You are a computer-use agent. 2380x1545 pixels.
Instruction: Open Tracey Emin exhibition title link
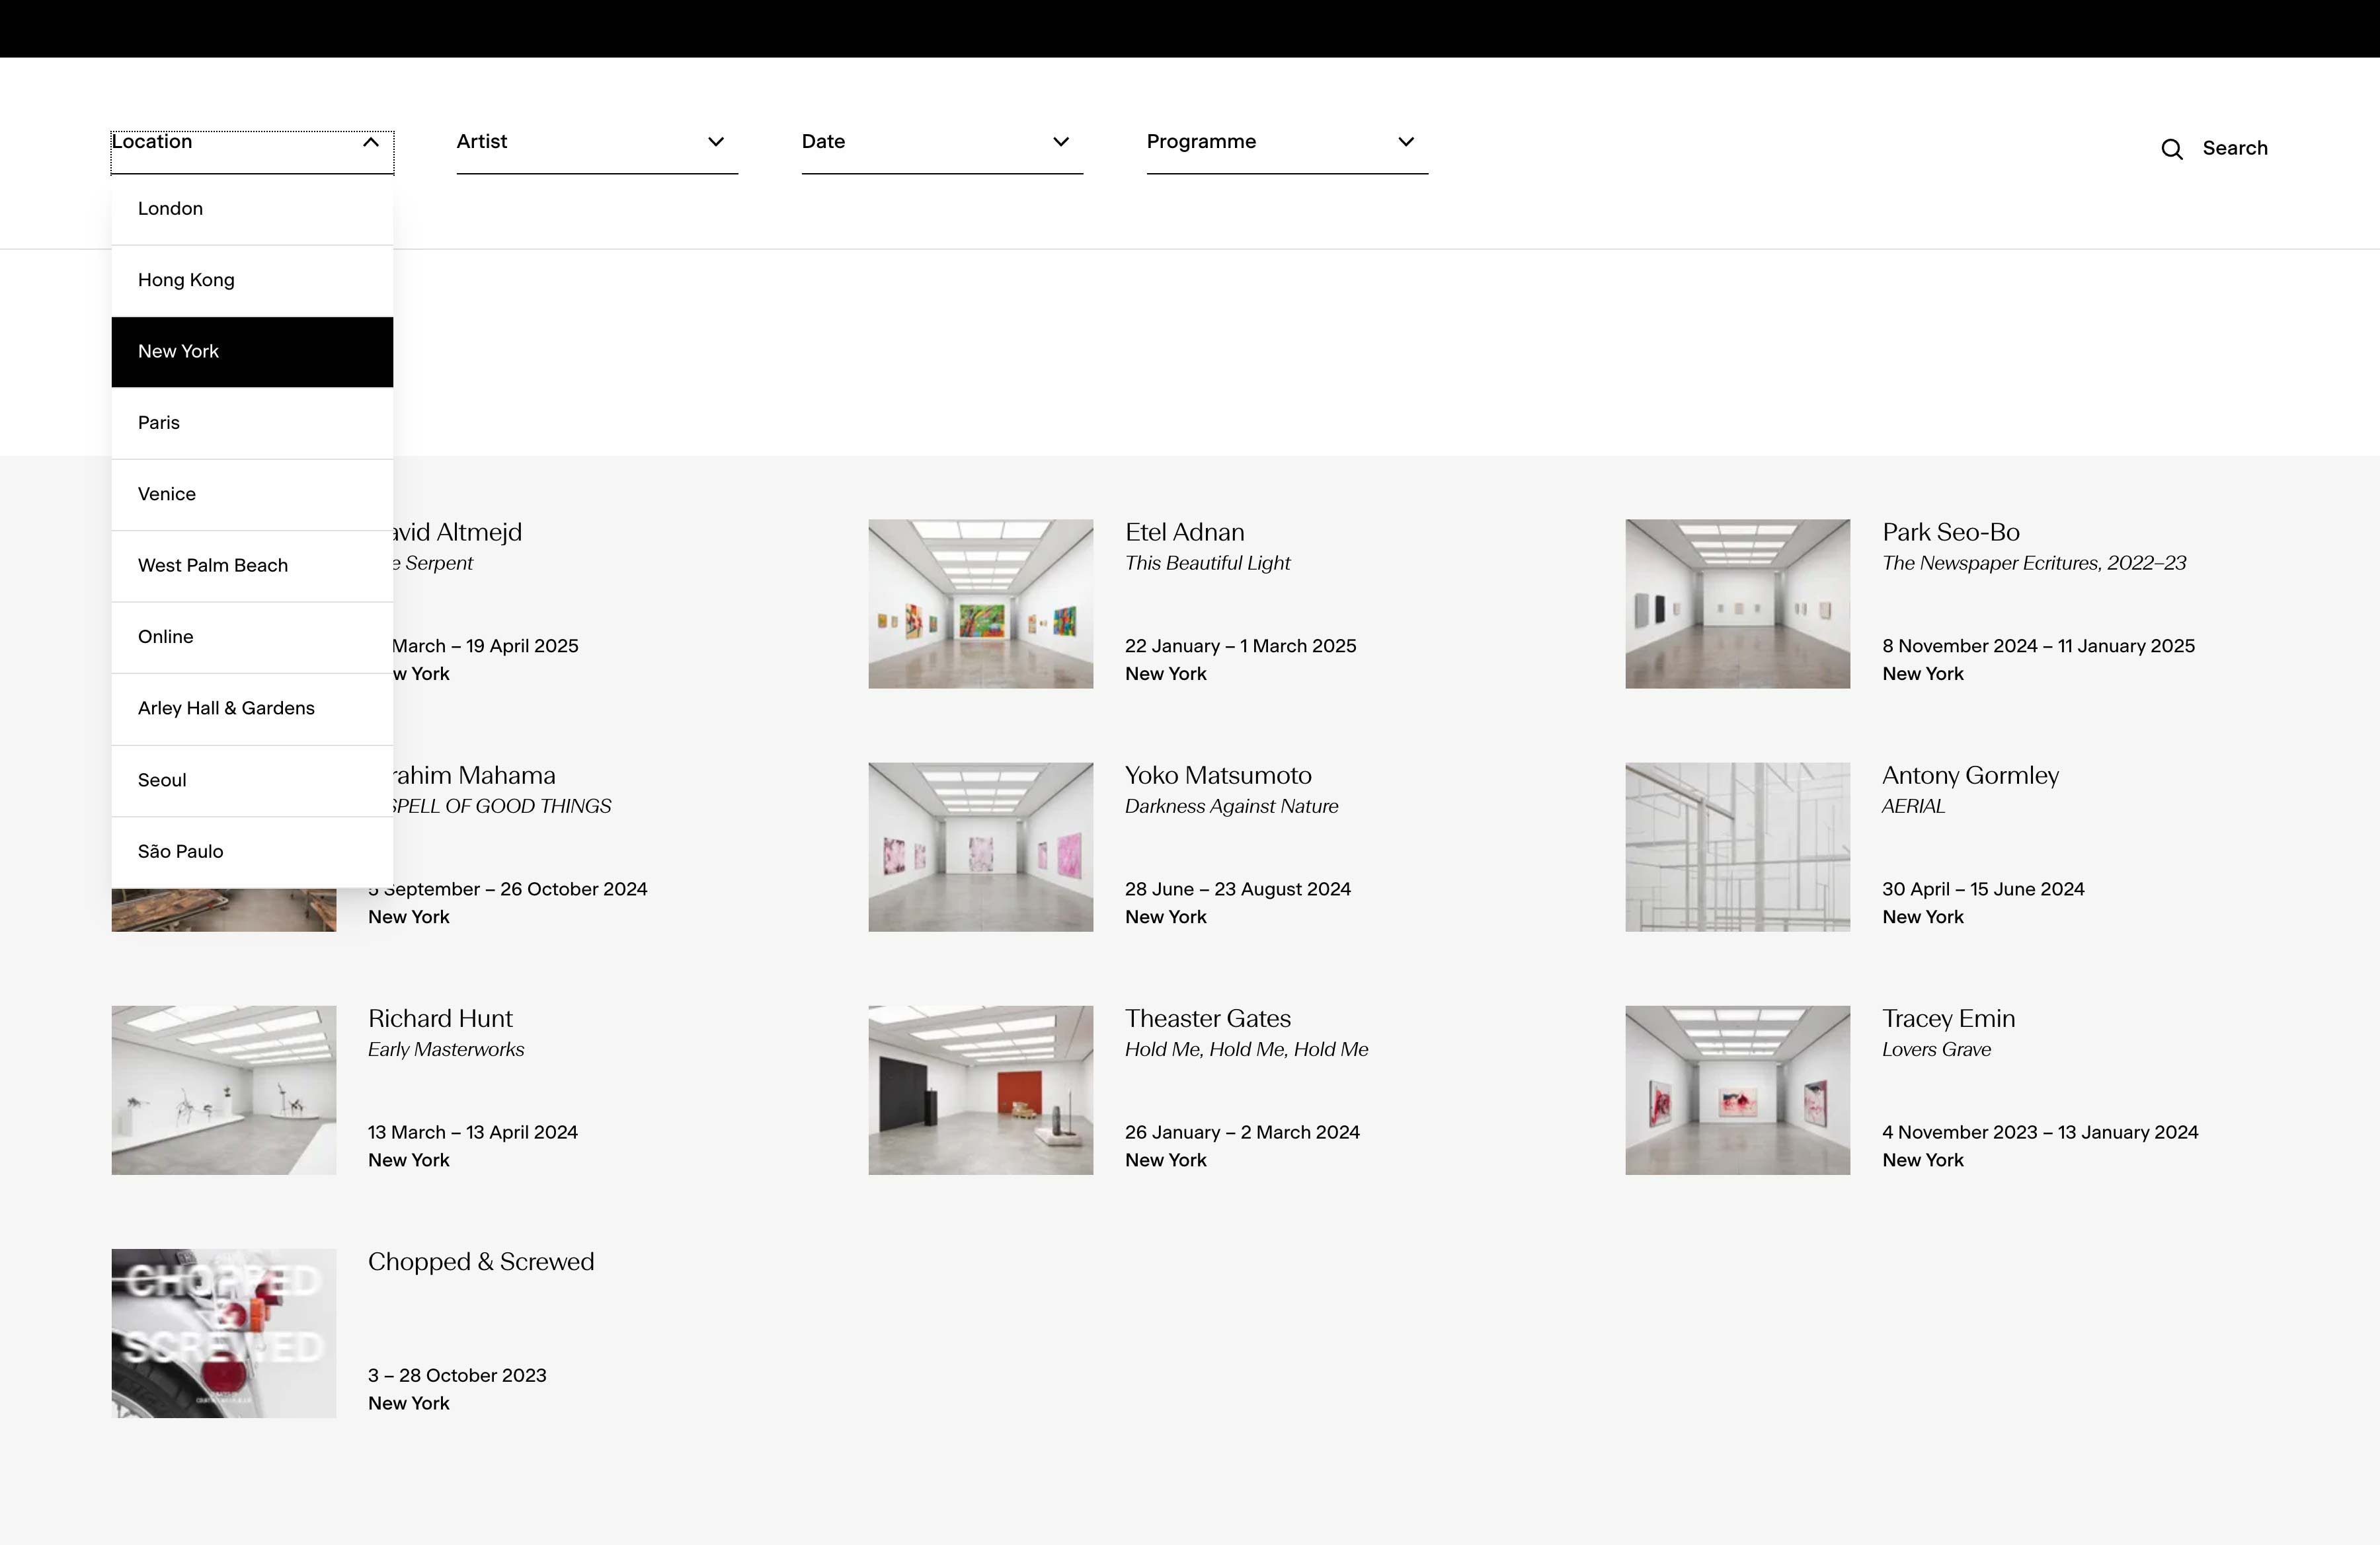coord(1948,1018)
